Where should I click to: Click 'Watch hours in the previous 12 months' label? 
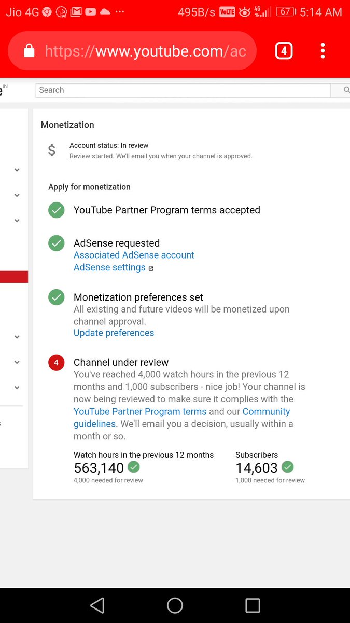[x=144, y=455]
